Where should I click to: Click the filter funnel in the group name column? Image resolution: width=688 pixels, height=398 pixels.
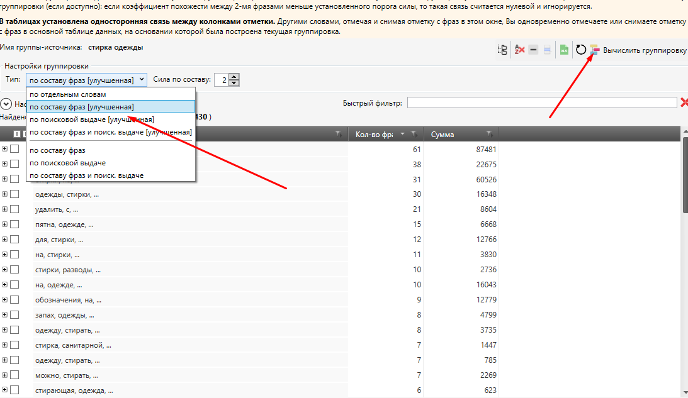coord(338,134)
